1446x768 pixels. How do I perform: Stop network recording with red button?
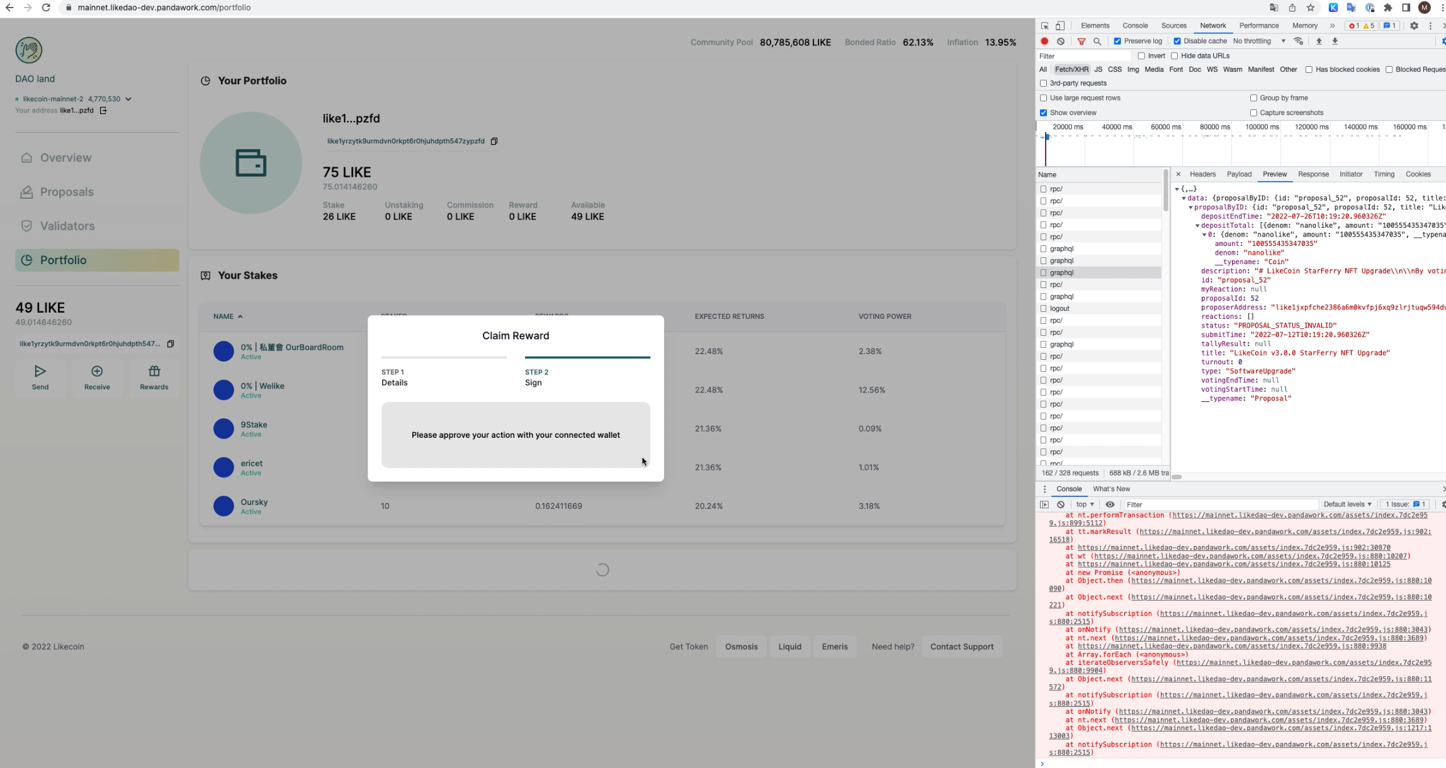click(1044, 41)
